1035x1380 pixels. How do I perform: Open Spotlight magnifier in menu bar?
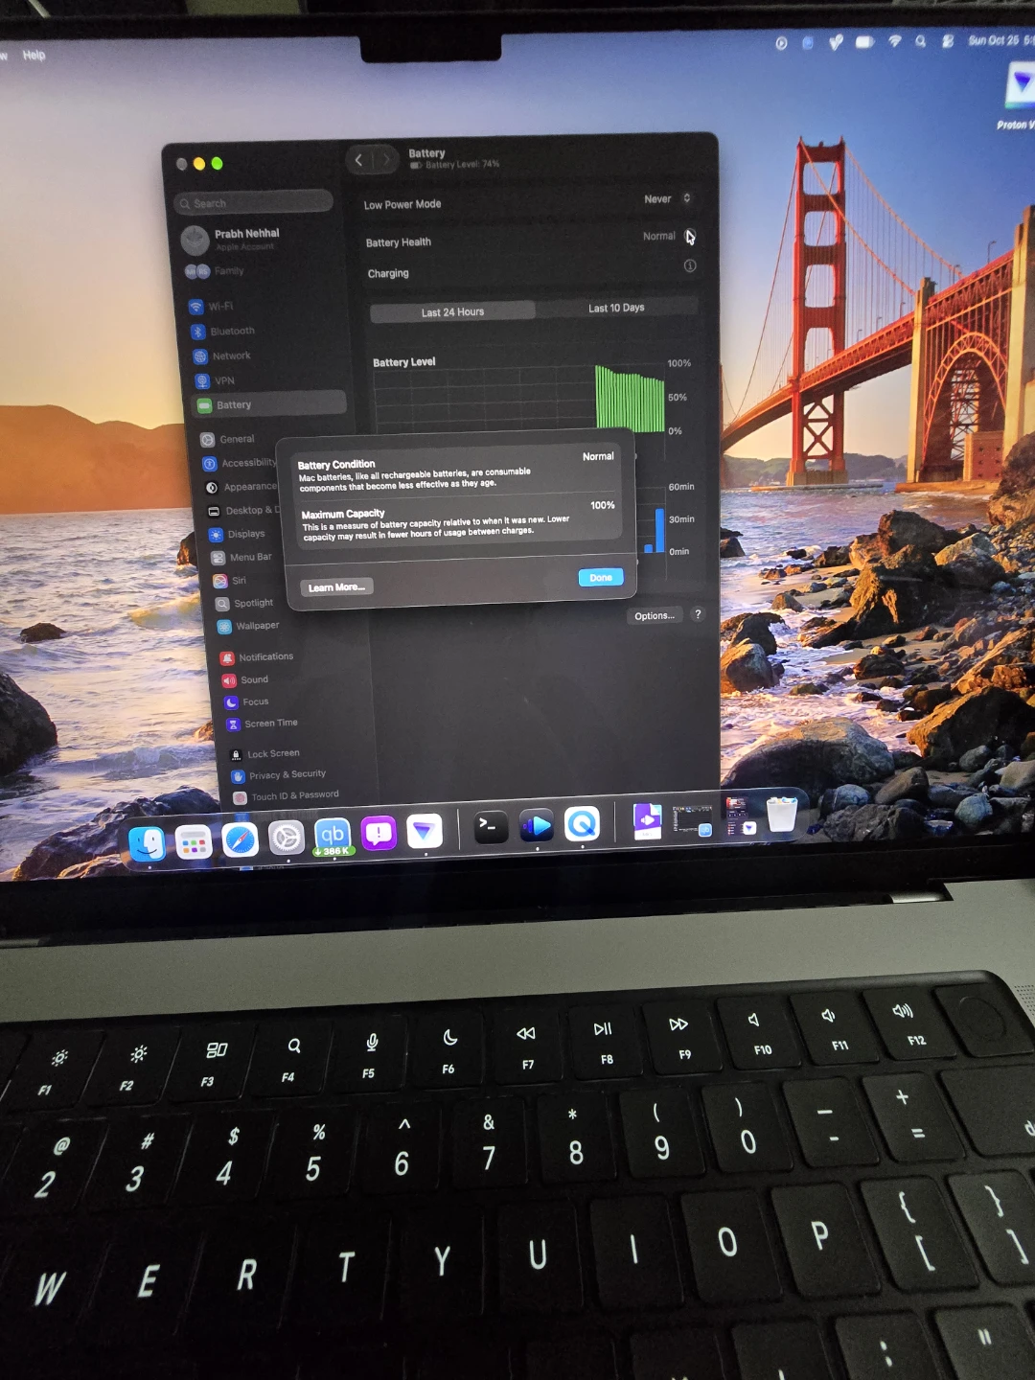(x=921, y=41)
